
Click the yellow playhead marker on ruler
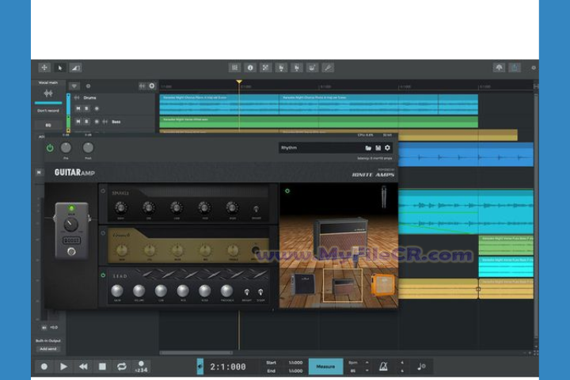[239, 82]
